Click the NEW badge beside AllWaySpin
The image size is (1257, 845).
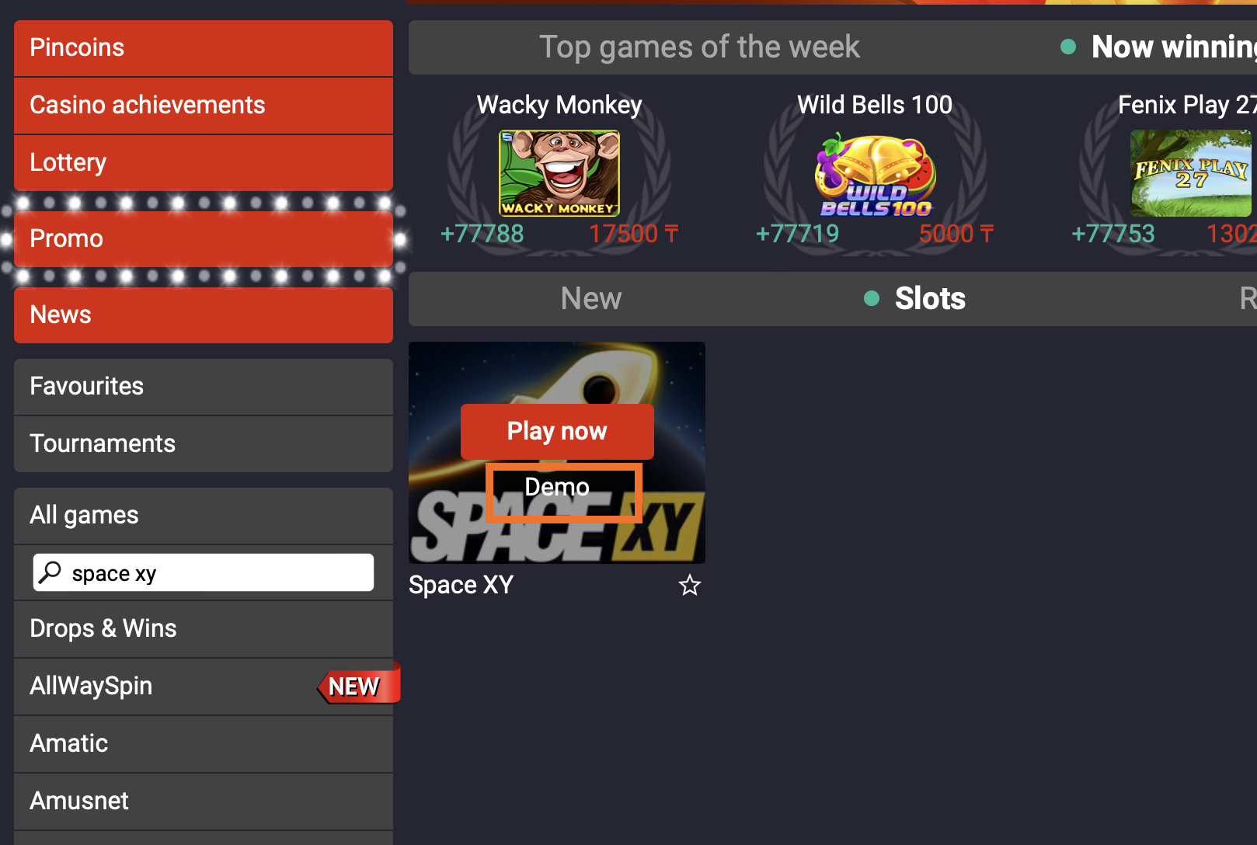pyautogui.click(x=358, y=686)
